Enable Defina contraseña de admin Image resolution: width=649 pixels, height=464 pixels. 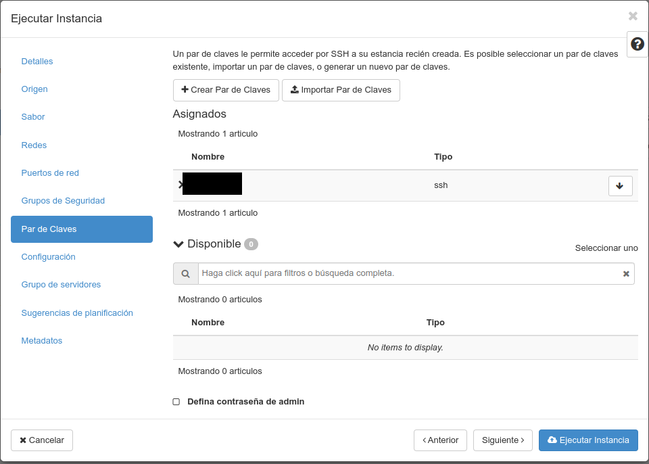point(176,401)
